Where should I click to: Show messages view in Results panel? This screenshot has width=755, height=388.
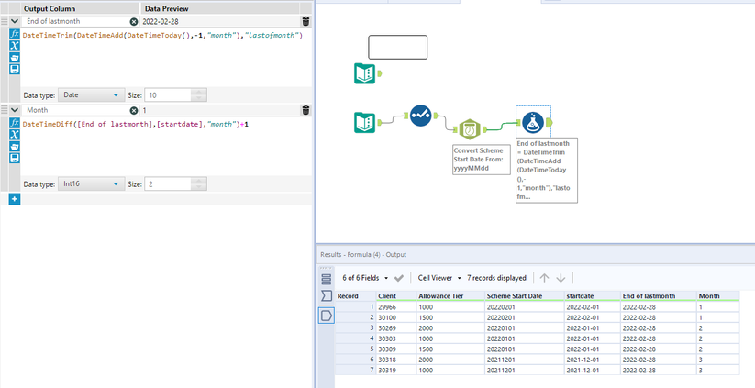327,279
